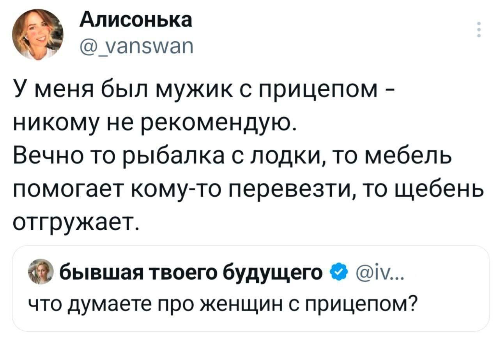The width and height of the screenshot is (499, 340).
Task: Click Алисонька's profile avatar
Action: point(38,33)
